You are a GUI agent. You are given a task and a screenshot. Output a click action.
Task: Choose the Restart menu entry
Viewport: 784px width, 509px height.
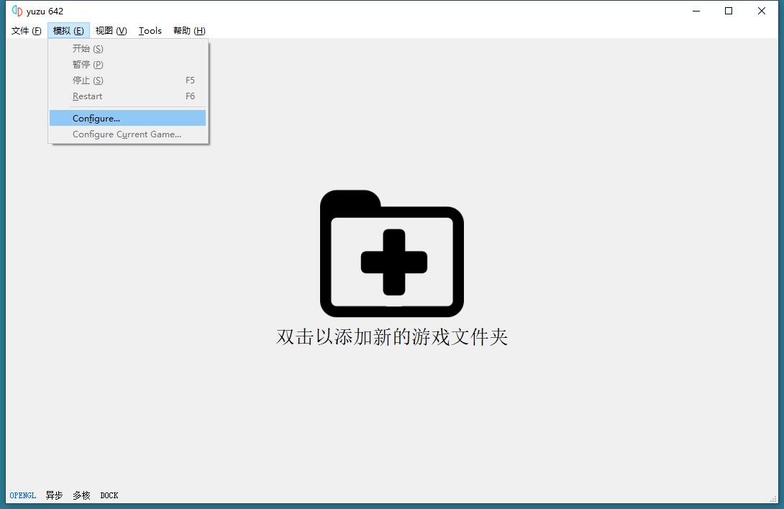click(88, 96)
